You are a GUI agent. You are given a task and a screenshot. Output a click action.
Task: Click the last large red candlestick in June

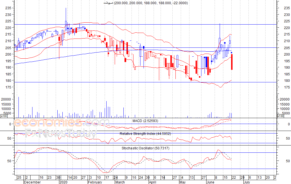coord(232,62)
